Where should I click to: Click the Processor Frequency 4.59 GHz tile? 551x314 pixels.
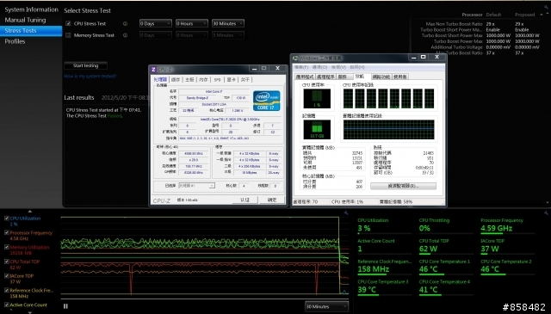click(x=507, y=226)
